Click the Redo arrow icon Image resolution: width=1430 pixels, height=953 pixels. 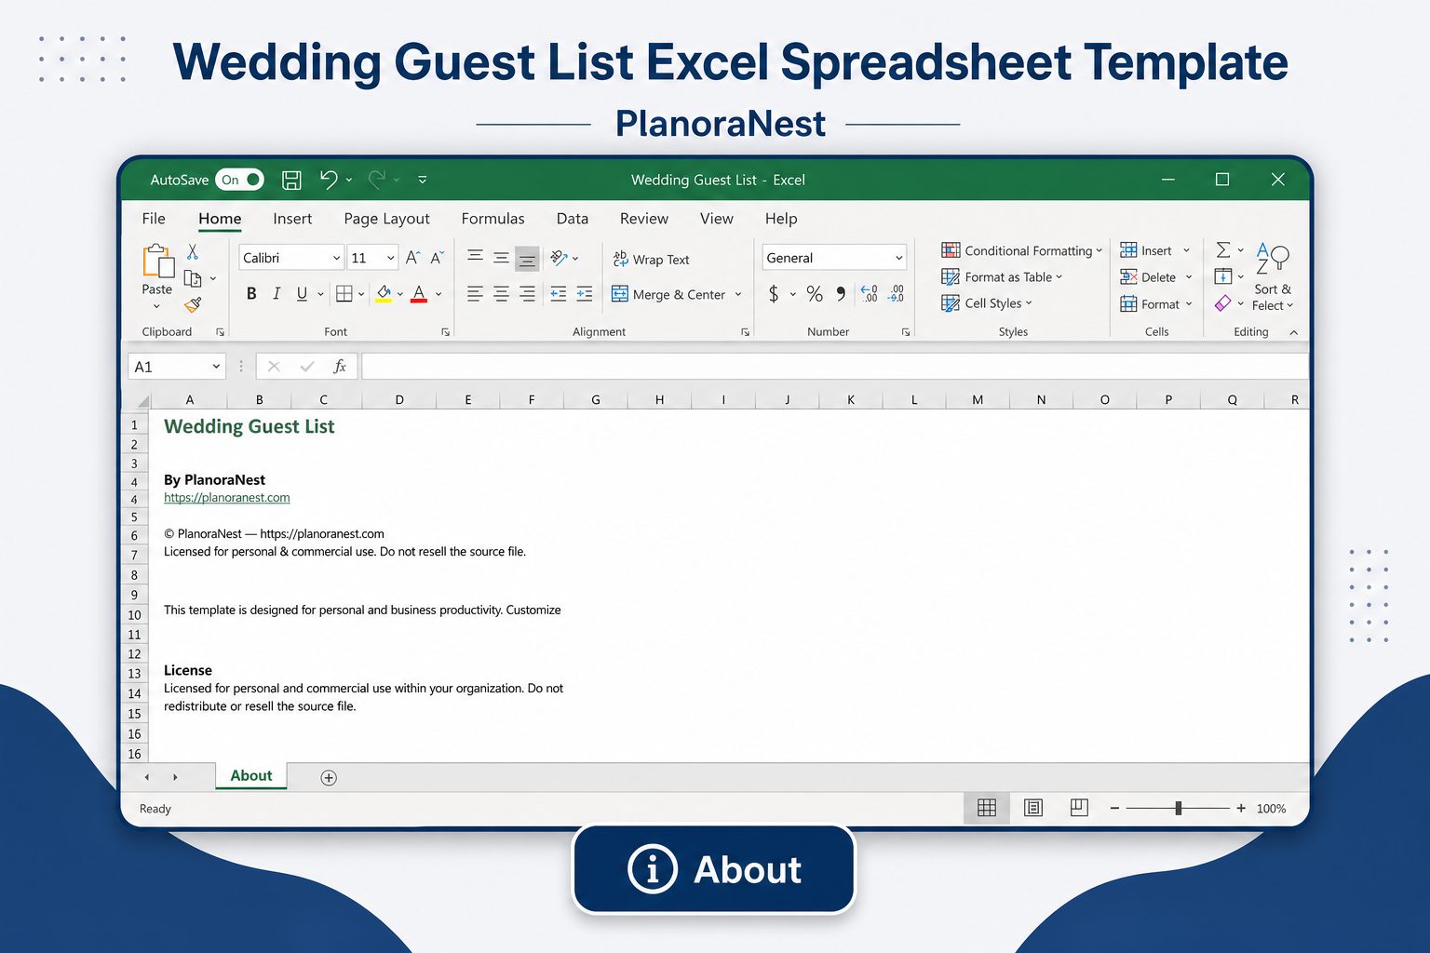click(377, 180)
